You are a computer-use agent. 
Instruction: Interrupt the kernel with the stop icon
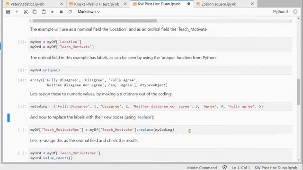[x=61, y=12]
